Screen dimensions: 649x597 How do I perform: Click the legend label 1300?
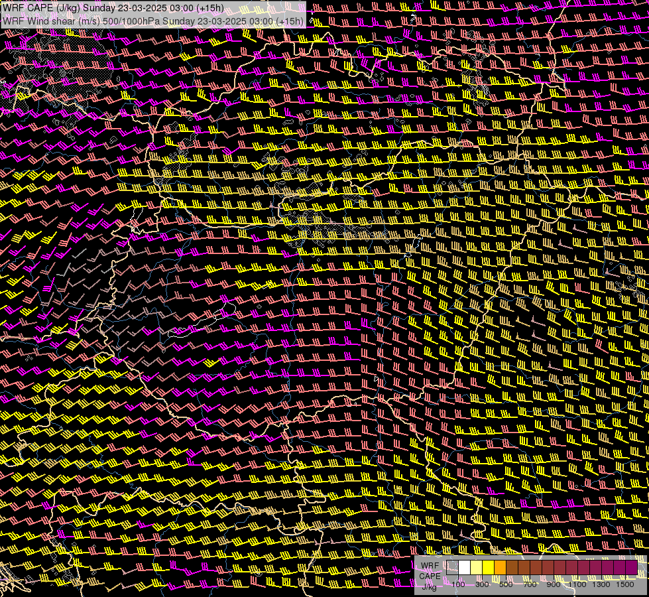[x=601, y=584]
